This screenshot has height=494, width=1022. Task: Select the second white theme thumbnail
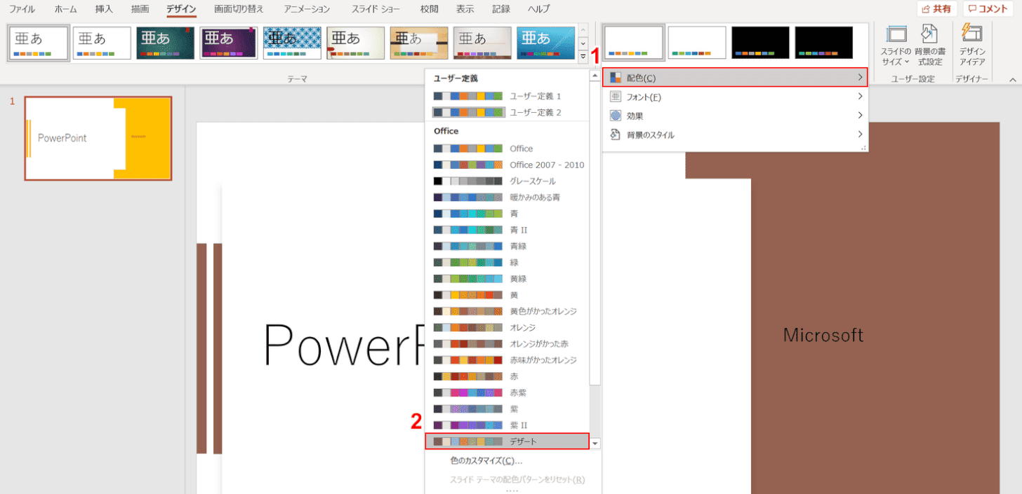[102, 43]
